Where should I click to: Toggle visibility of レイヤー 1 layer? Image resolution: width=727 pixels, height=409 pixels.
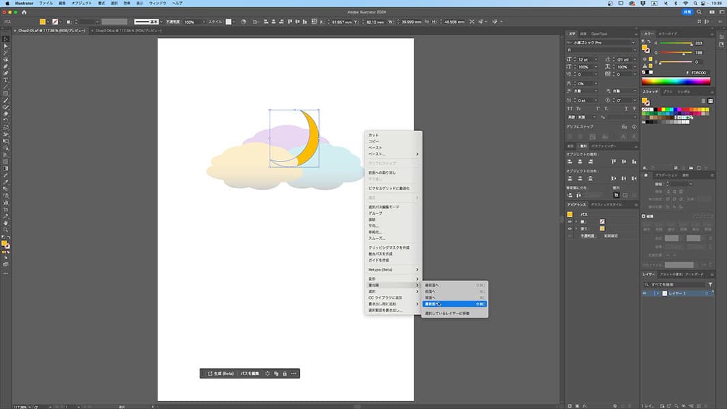[x=646, y=293]
